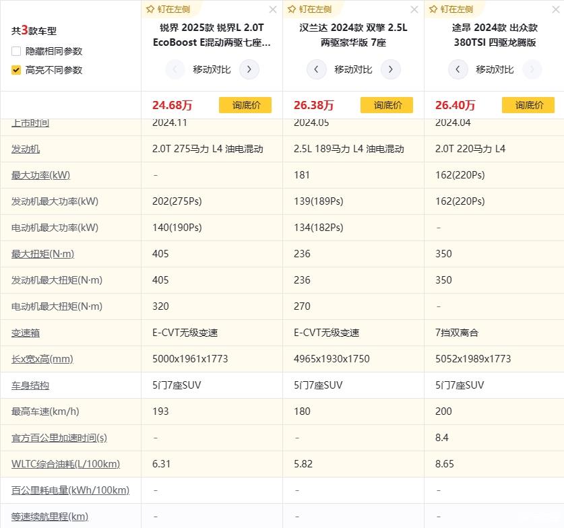Check 隐藏相同参数 checkbox
This screenshot has width=564, height=528.
coord(15,51)
